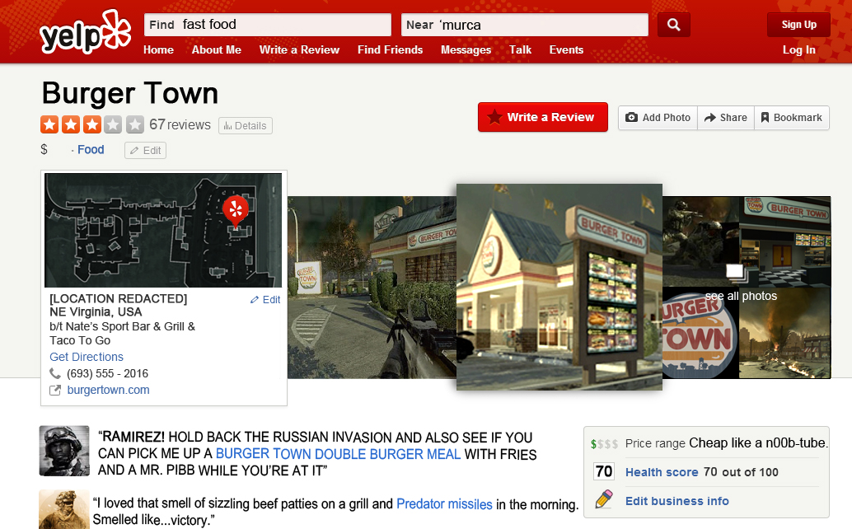This screenshot has width=852, height=529.
Task: Click the star icon on Write a Review button
Action: (494, 117)
